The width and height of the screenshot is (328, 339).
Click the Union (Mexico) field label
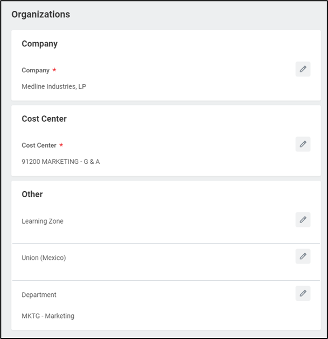pyautogui.click(x=44, y=258)
